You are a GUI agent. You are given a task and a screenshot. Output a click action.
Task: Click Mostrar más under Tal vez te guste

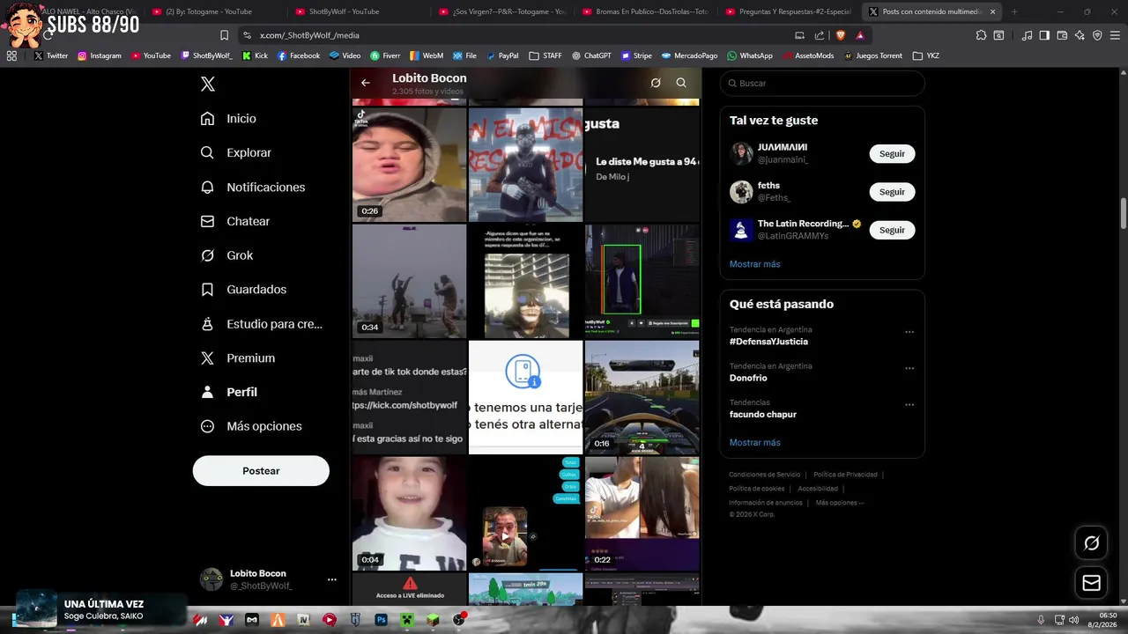click(x=754, y=264)
